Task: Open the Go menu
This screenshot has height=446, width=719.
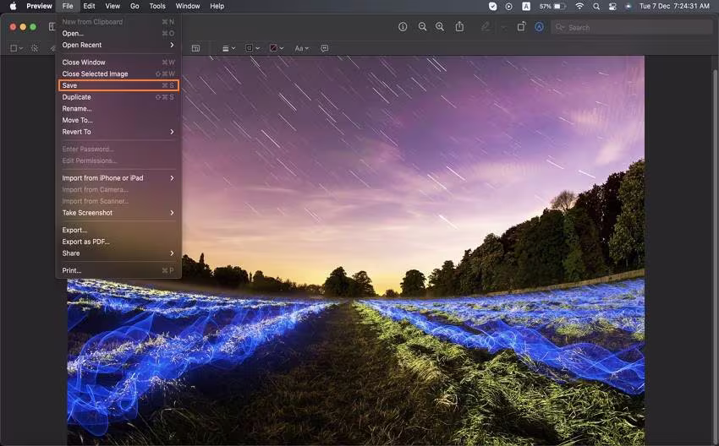Action: click(x=134, y=6)
